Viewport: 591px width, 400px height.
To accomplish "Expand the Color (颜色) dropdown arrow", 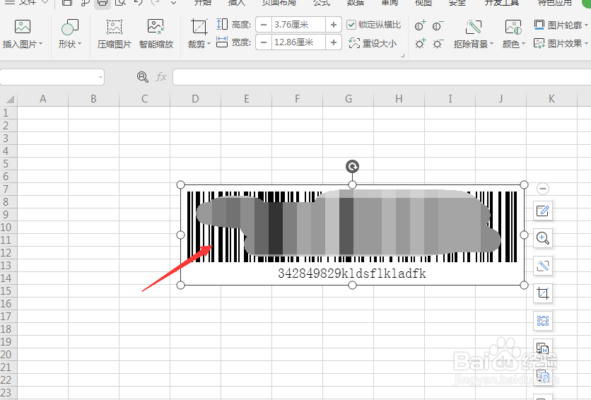I will click(523, 44).
